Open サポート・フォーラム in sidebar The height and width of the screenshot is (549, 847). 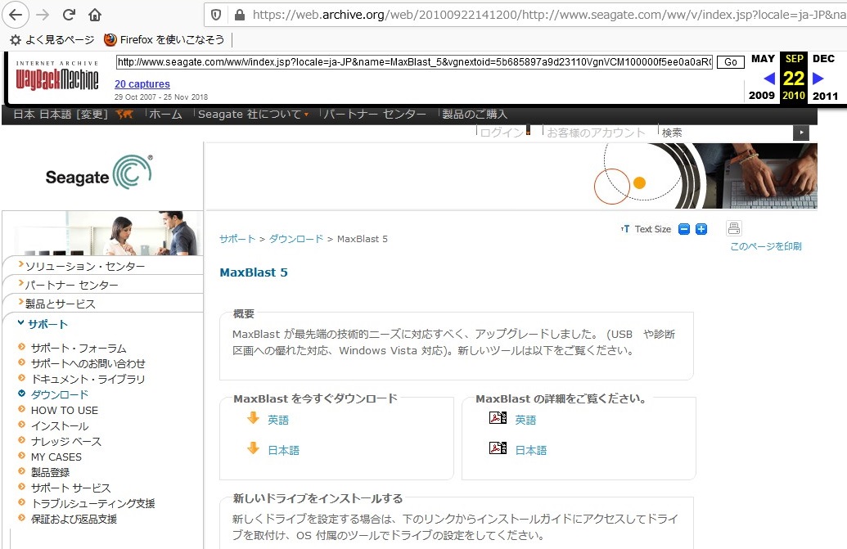[79, 349]
